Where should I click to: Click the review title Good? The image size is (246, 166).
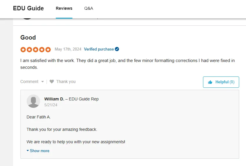tap(28, 38)
